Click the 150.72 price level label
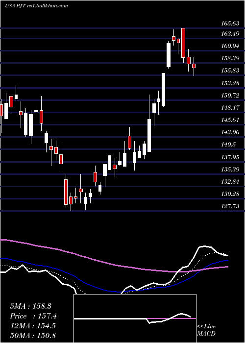 tap(230, 95)
